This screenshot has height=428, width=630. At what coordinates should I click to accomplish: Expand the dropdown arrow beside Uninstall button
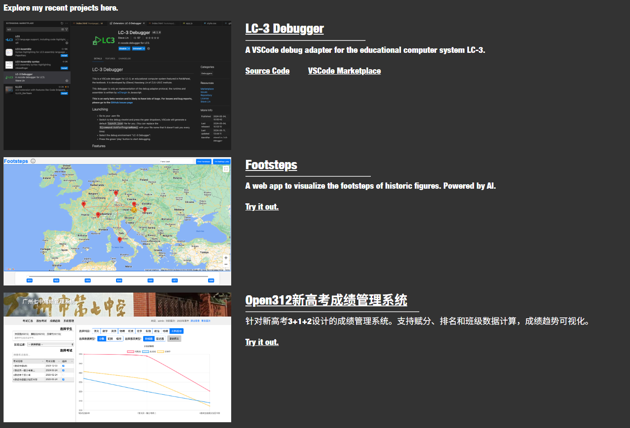[144, 48]
